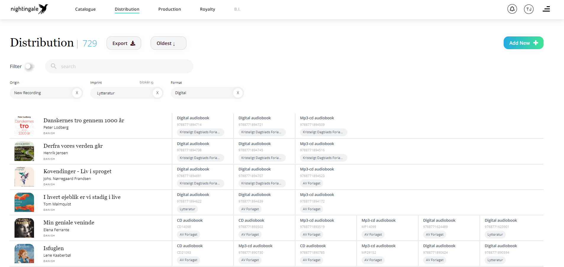Click the Isfuglen book cover thumbnail
The image size is (564, 267).
[x=24, y=253]
